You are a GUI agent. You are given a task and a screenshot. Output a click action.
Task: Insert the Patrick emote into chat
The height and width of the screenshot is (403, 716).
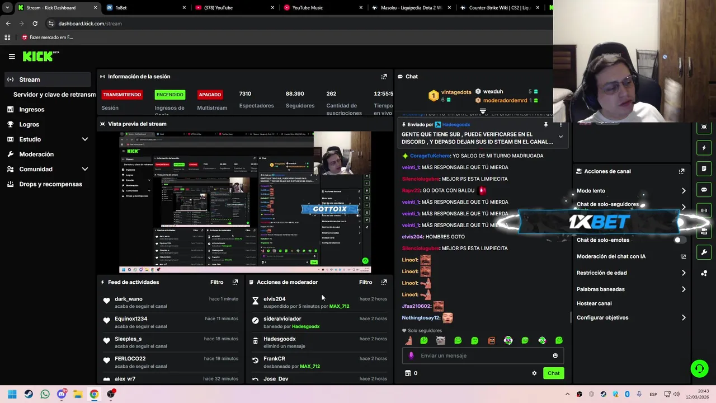408,340
